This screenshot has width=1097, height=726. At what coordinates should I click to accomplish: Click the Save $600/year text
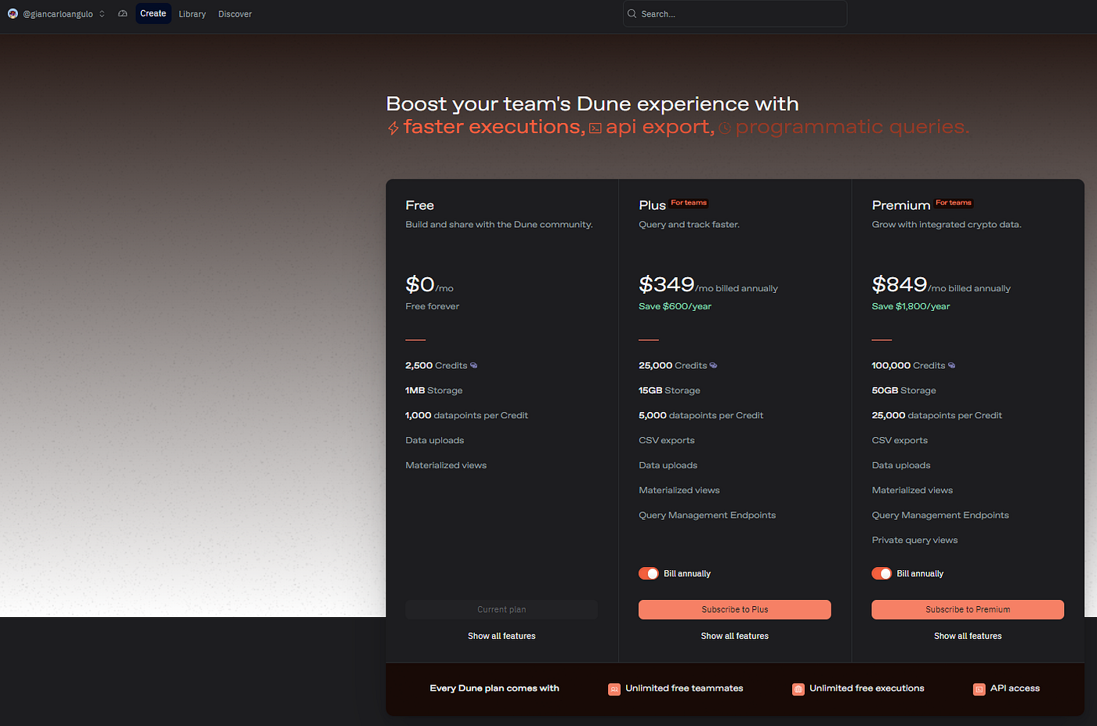pyautogui.click(x=675, y=306)
